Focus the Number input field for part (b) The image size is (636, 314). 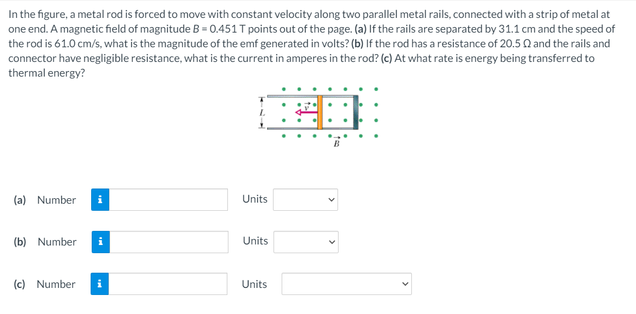point(169,242)
